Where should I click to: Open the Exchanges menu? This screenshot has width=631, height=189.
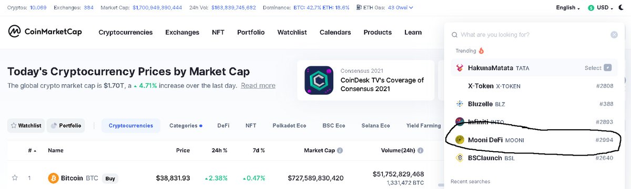182,32
